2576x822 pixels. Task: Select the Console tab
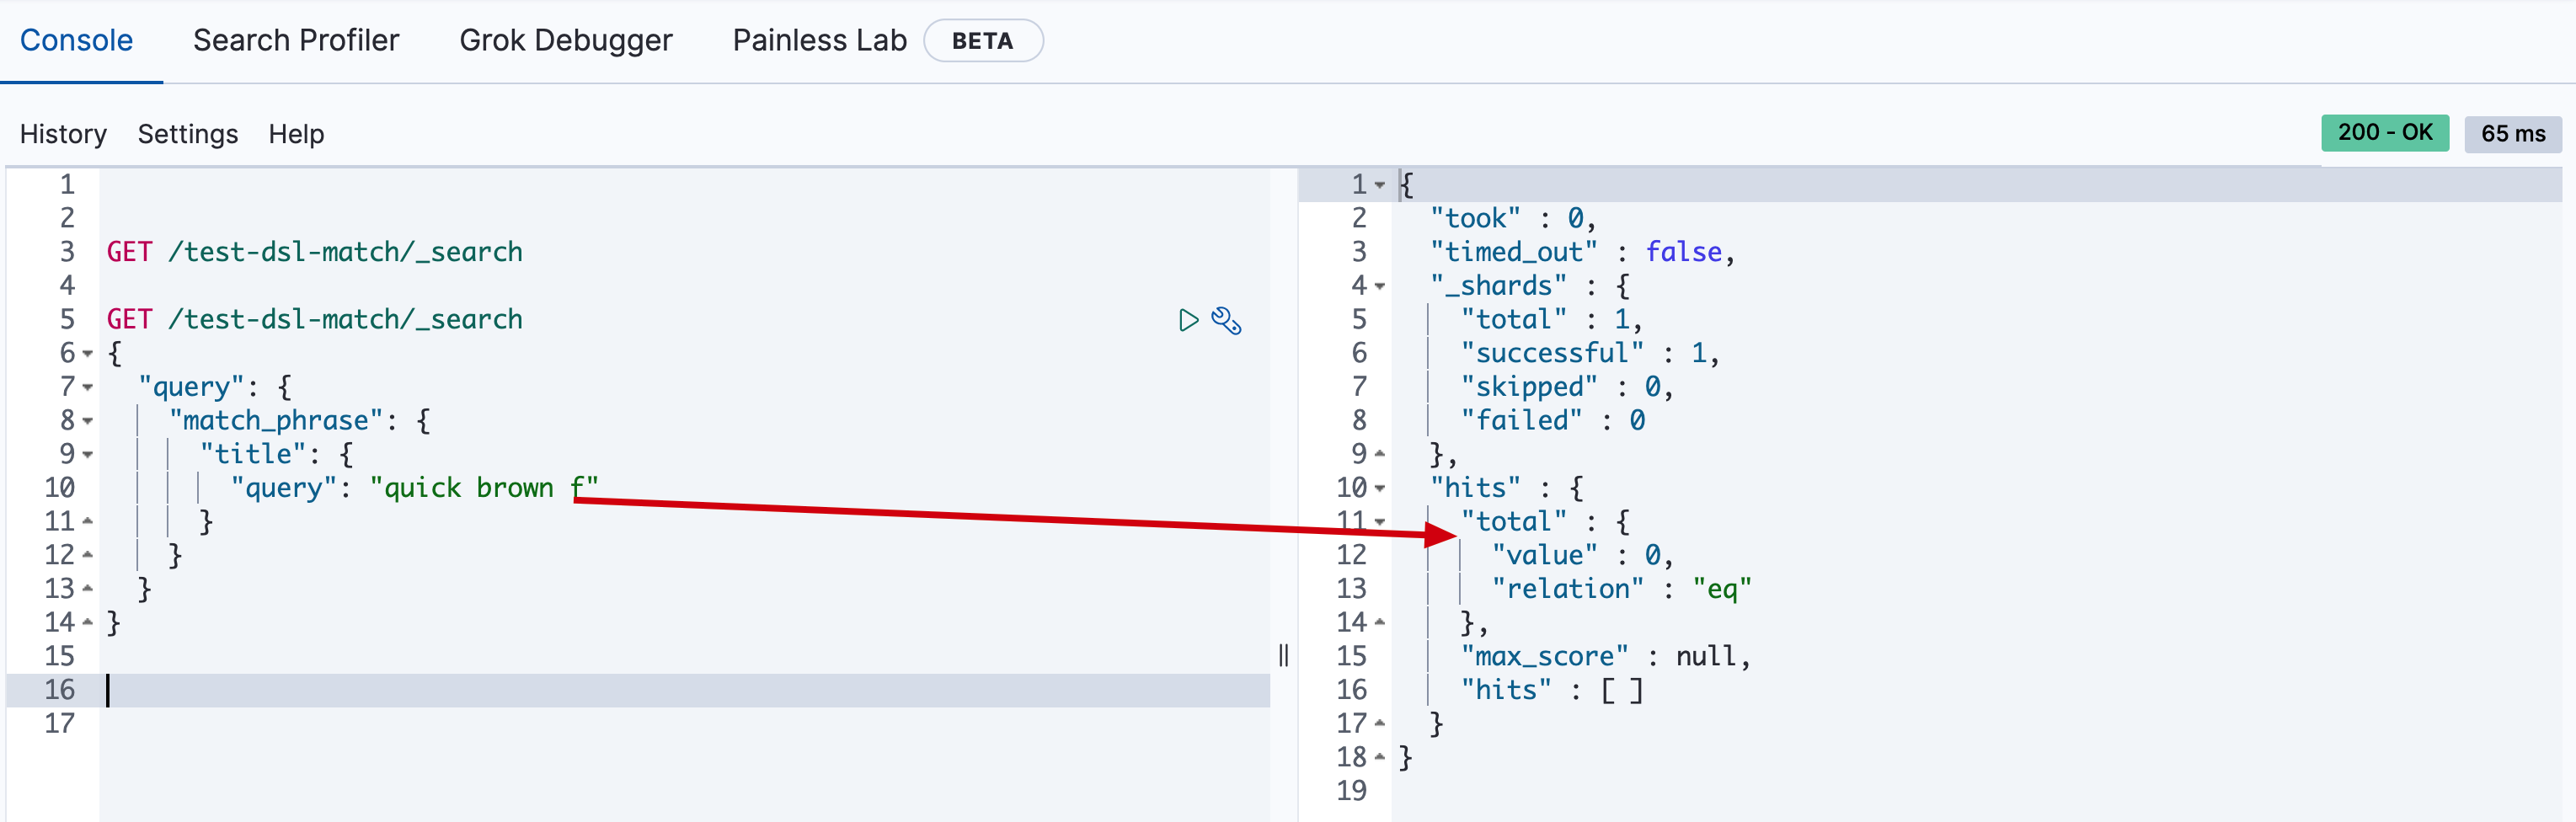point(76,40)
